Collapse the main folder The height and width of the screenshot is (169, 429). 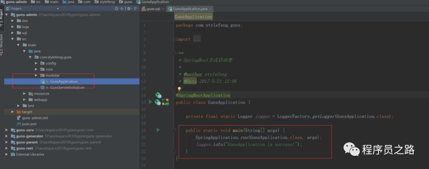18,45
